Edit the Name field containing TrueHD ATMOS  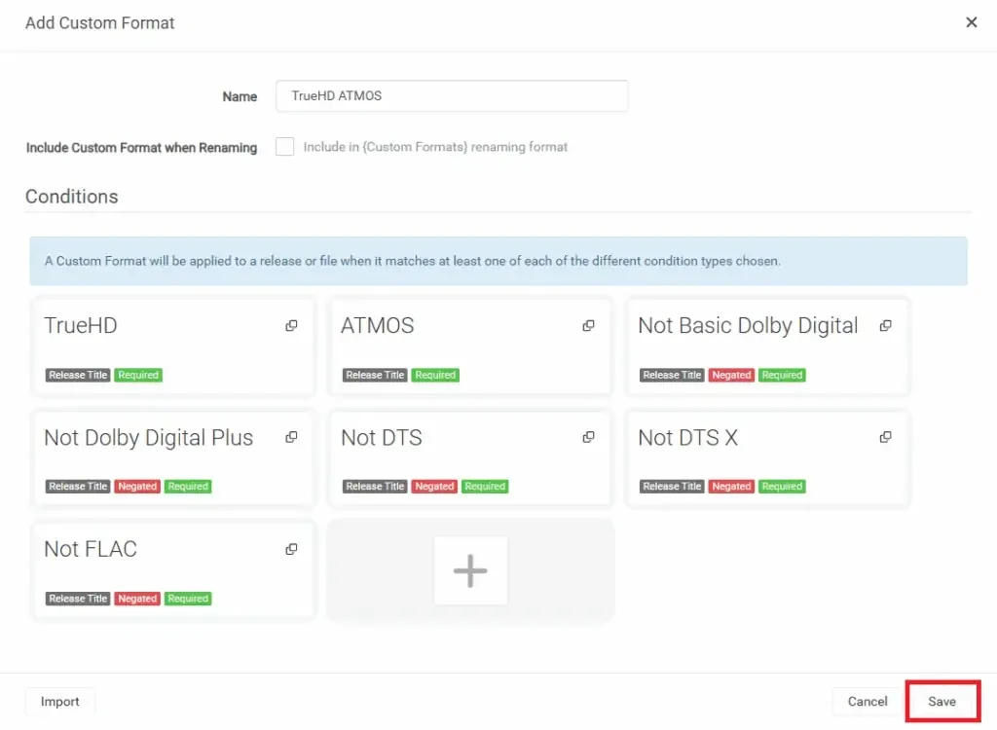point(451,95)
